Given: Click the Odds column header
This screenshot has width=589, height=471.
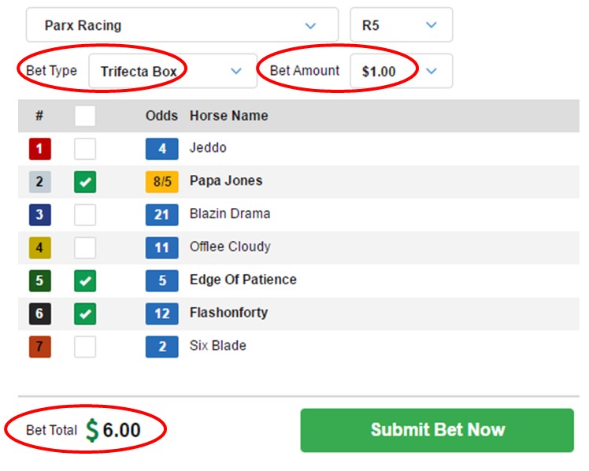Looking at the screenshot, I should point(161,116).
